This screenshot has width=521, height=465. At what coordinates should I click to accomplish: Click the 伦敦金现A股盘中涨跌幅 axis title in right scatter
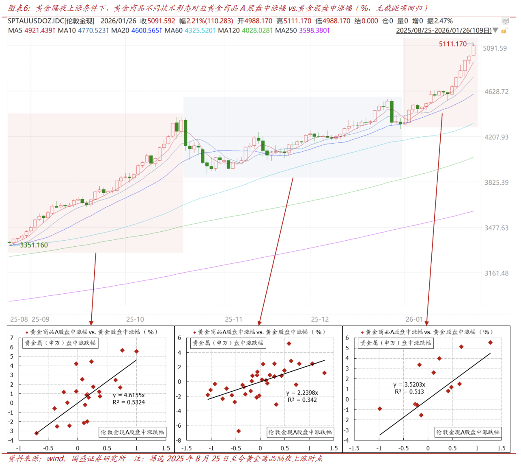[468, 432]
